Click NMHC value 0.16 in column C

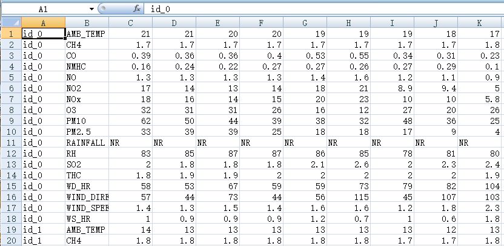pyautogui.click(x=130, y=66)
